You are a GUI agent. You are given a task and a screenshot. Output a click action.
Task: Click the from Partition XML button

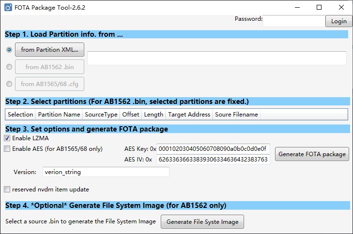(x=49, y=50)
